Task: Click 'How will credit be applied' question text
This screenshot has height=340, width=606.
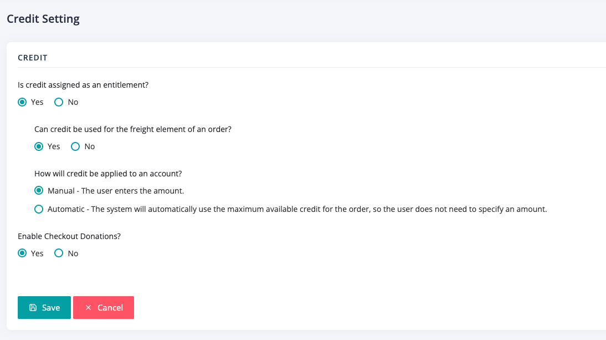Action: 108,174
